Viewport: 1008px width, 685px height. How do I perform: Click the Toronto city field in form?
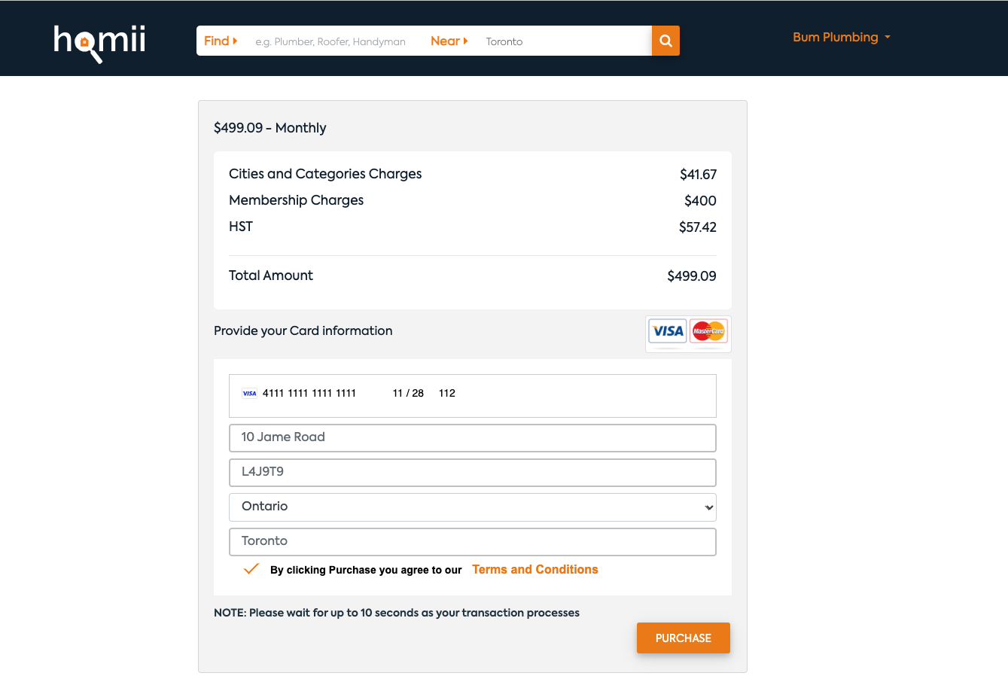tap(473, 542)
